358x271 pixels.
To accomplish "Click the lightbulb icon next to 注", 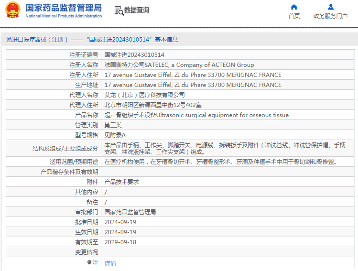I will tap(89, 263).
